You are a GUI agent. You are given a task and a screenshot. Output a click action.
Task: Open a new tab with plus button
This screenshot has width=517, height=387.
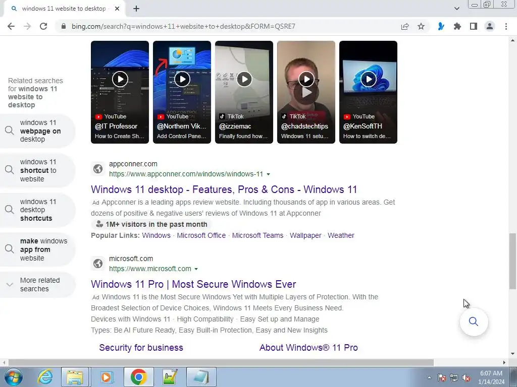tap(136, 9)
